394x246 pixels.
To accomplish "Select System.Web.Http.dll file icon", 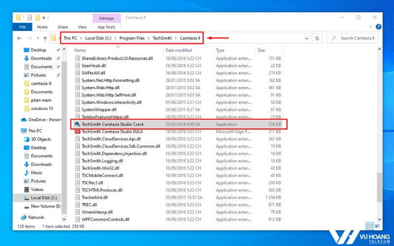I will [77, 88].
